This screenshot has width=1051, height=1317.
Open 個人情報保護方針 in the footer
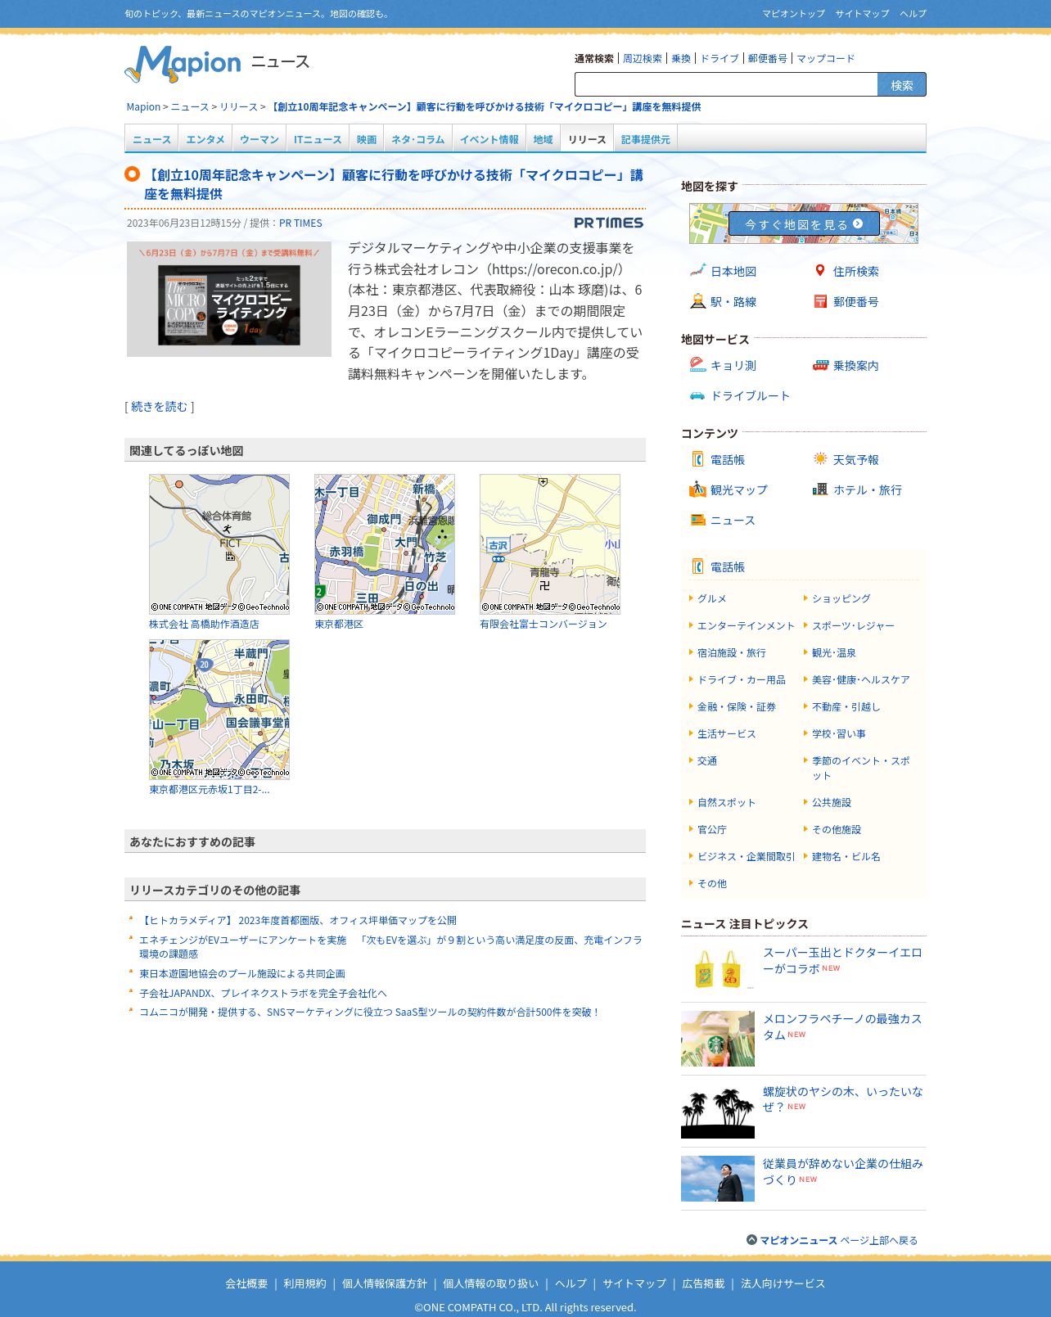(x=385, y=1283)
